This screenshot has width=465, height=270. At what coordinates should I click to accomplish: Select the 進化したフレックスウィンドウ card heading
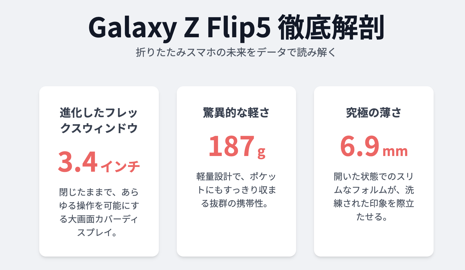click(99, 120)
